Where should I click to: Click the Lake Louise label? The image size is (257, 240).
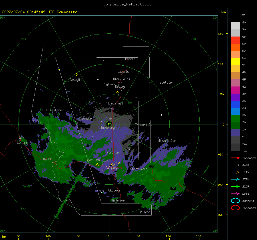pyautogui.click(x=22, y=140)
